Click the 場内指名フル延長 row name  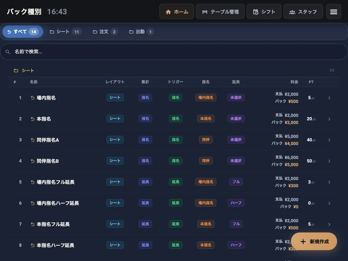[x=55, y=182]
